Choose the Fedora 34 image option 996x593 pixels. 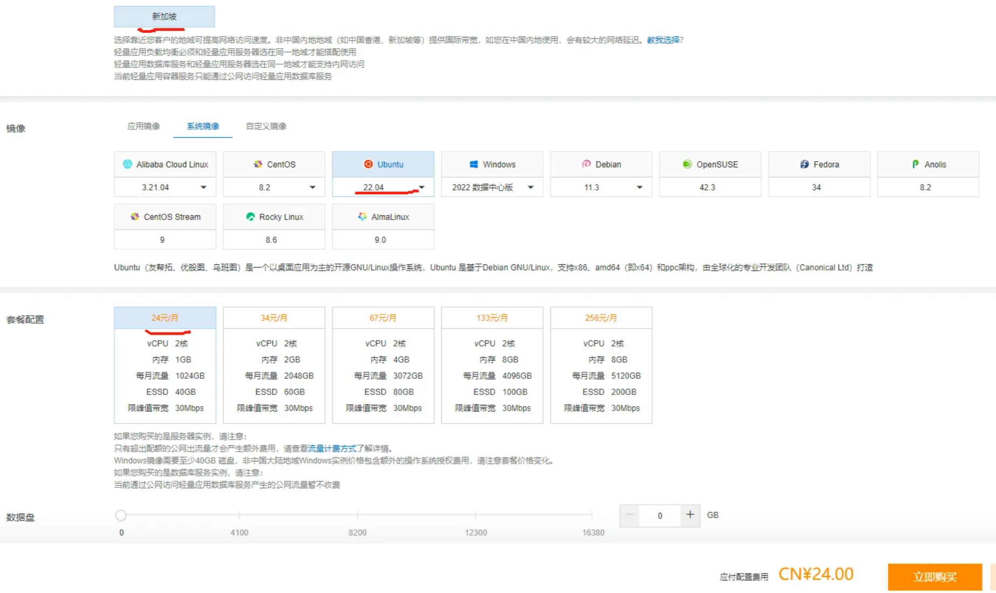pyautogui.click(x=820, y=174)
